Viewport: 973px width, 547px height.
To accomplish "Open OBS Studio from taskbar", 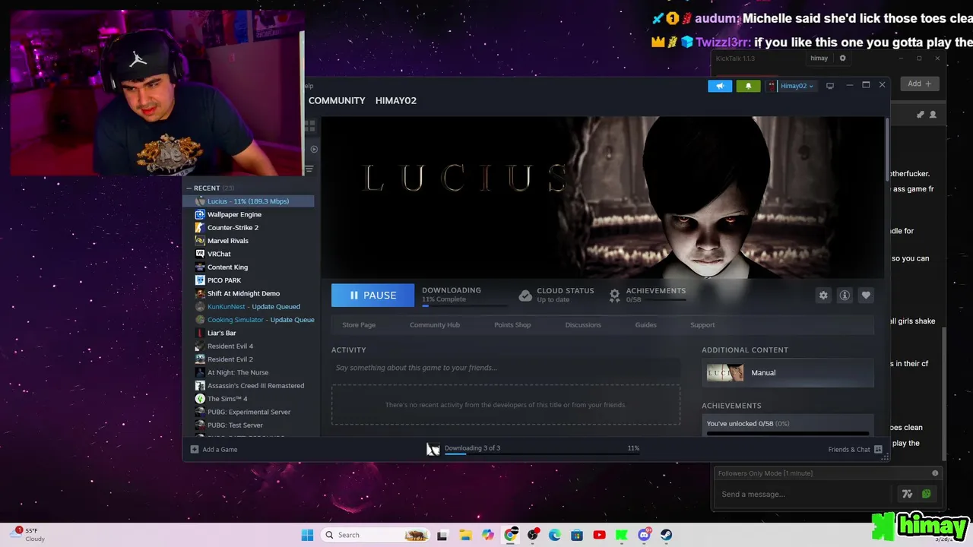I will click(x=533, y=535).
